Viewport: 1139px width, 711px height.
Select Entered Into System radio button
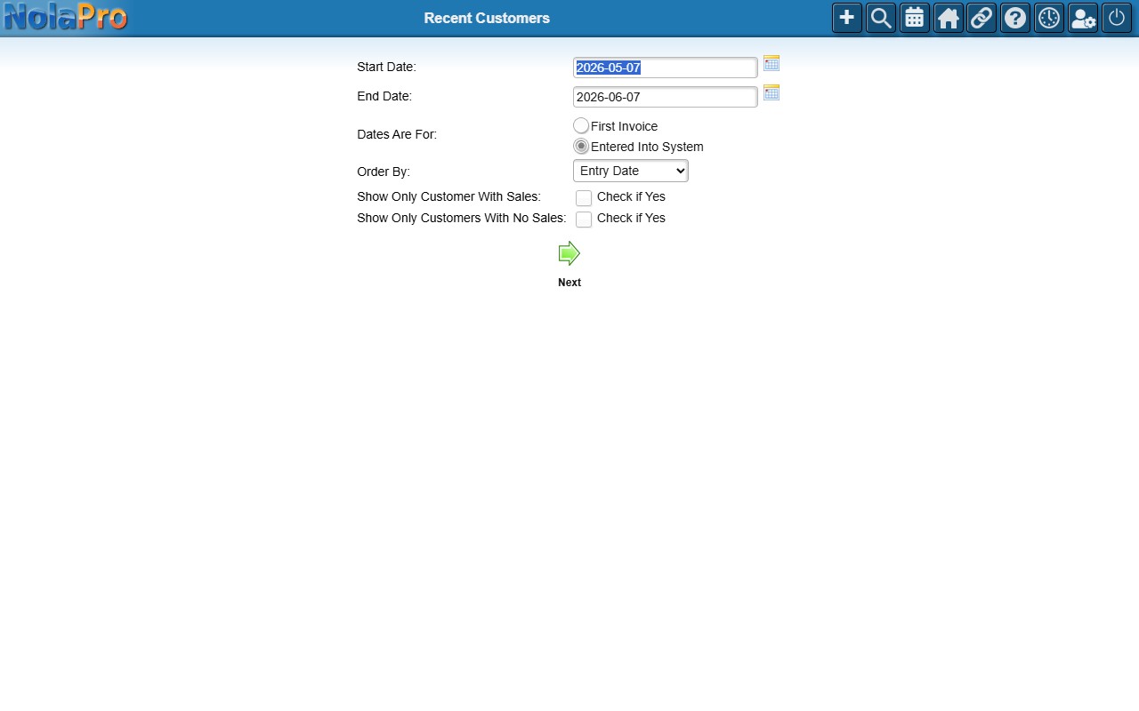point(581,147)
